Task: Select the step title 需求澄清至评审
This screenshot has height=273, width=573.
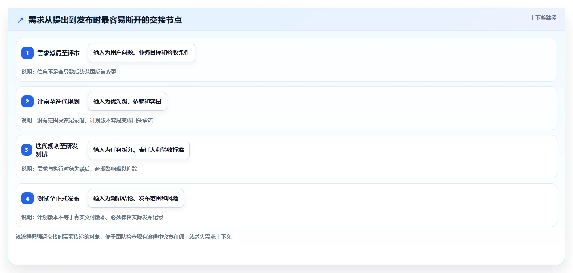Action: pyautogui.click(x=58, y=53)
